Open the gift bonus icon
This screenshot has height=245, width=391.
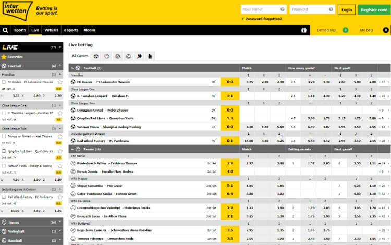[x=303, y=30]
